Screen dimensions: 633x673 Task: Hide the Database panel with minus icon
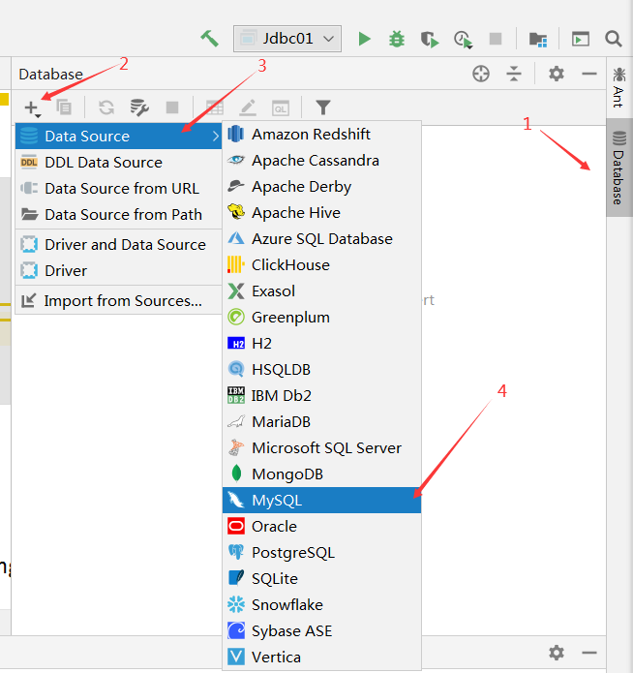pyautogui.click(x=589, y=74)
